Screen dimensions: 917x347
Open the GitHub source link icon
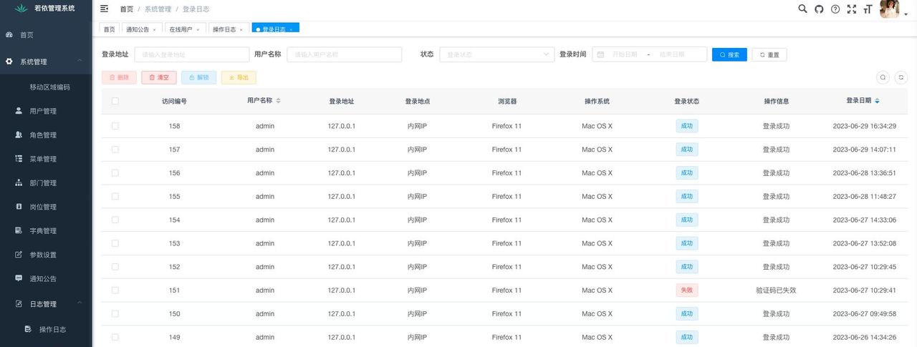(819, 9)
